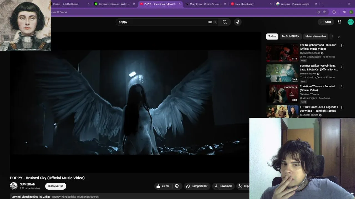
Task: Open TFT Dev Drop: Lore & Legends title
Action: (319, 109)
